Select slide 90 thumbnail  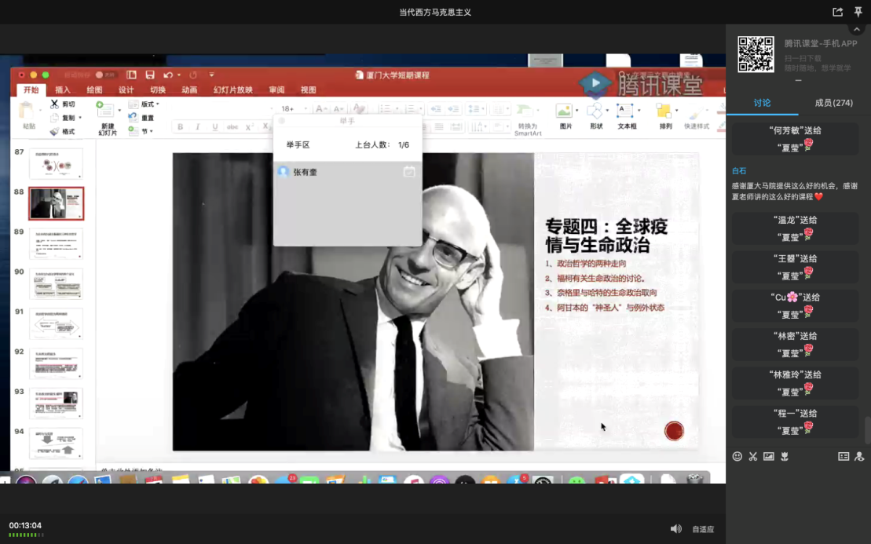pyautogui.click(x=56, y=283)
